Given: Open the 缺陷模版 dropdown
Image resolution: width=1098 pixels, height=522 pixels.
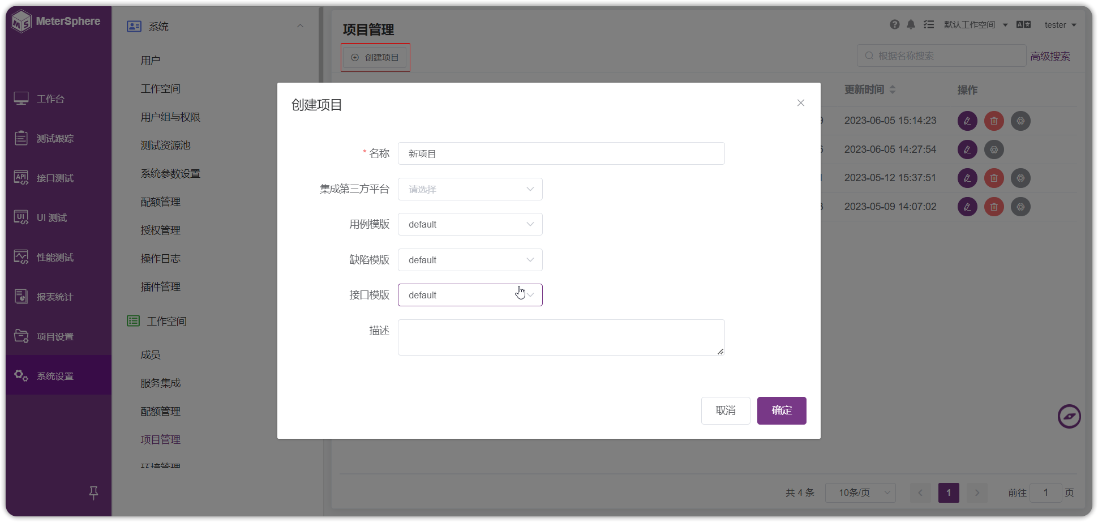Looking at the screenshot, I should point(470,260).
